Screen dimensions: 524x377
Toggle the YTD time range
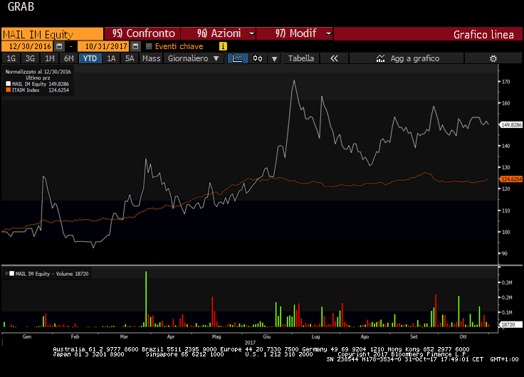click(90, 58)
